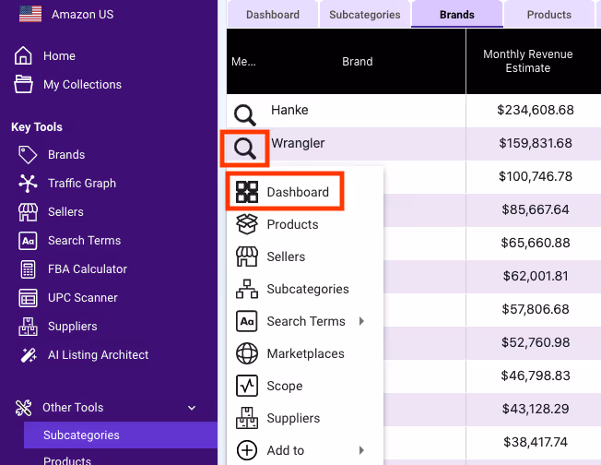Click the Sellers storefront icon in sidebar

(28, 212)
